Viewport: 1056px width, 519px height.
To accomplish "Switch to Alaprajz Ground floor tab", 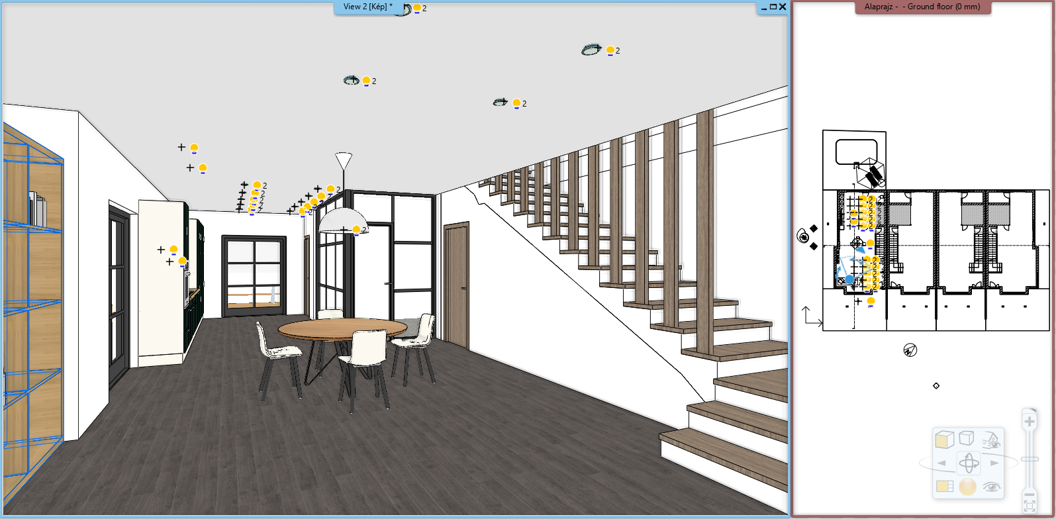I will click(x=922, y=7).
